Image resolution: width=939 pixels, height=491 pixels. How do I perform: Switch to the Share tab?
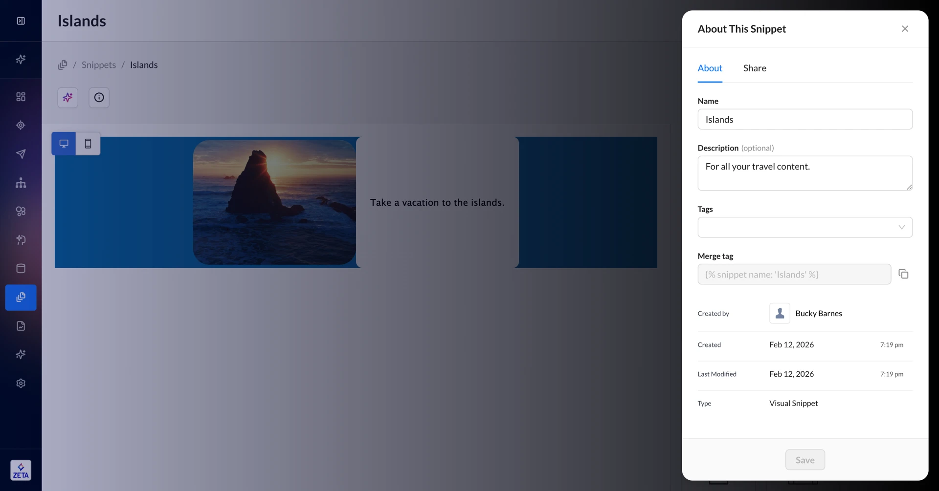(754, 68)
